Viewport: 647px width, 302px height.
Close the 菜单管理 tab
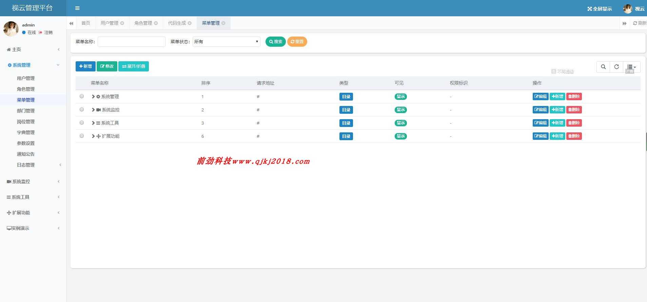click(x=223, y=23)
